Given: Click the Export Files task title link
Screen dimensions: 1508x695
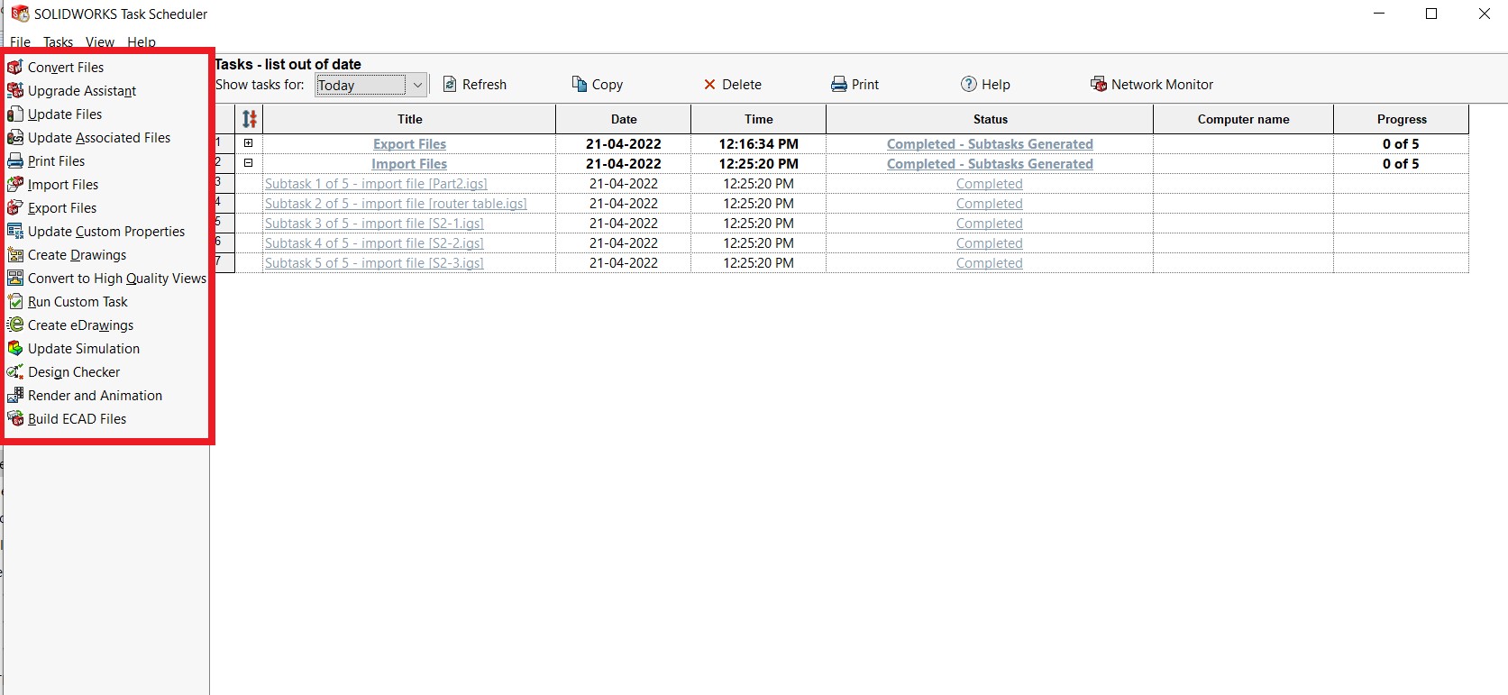Looking at the screenshot, I should (x=409, y=144).
